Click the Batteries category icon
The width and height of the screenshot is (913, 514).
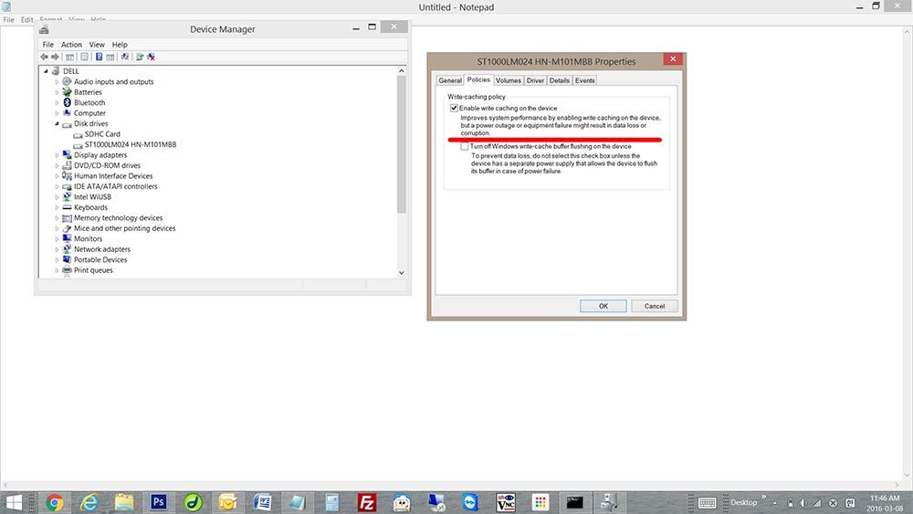pos(67,92)
